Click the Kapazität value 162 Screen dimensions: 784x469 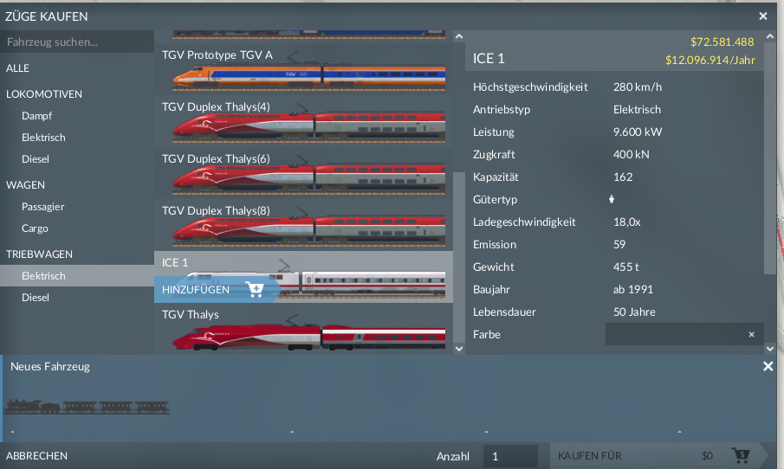(623, 177)
